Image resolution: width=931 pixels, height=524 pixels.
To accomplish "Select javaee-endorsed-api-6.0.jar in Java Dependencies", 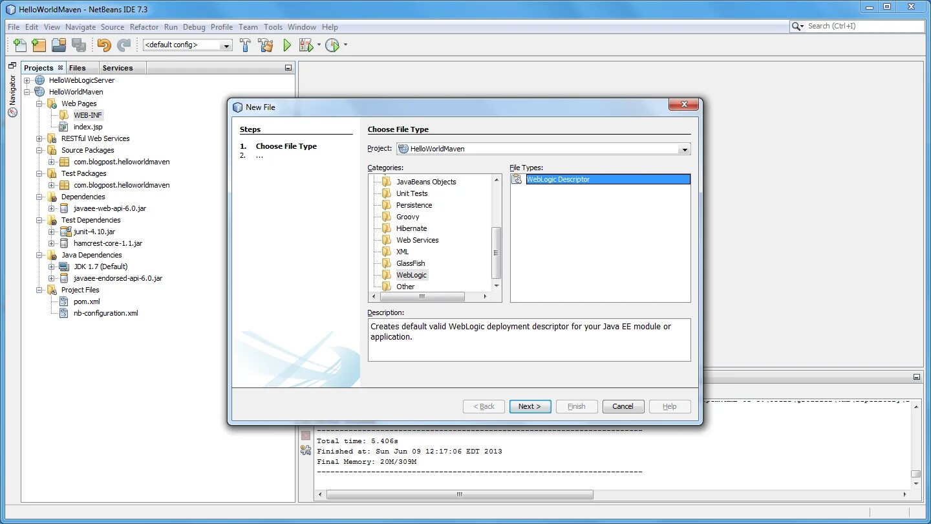I will pyautogui.click(x=118, y=278).
